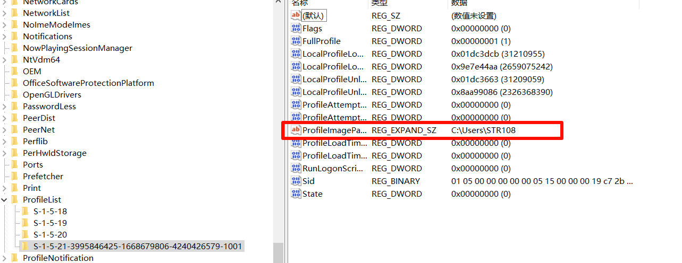The width and height of the screenshot is (682, 263).
Task: Expand the PasswordLess key
Action: [x=4, y=107]
